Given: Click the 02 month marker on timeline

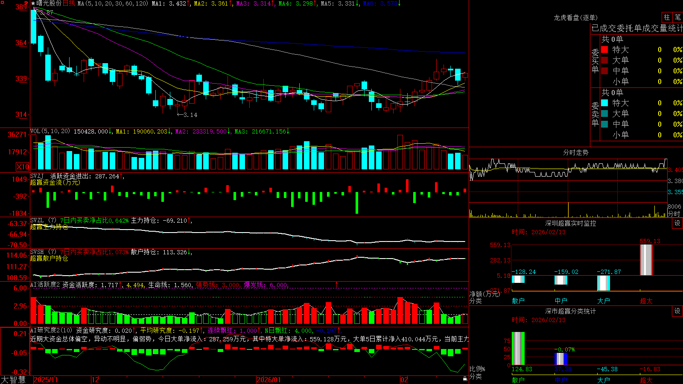Looking at the screenshot, I should coord(404,380).
